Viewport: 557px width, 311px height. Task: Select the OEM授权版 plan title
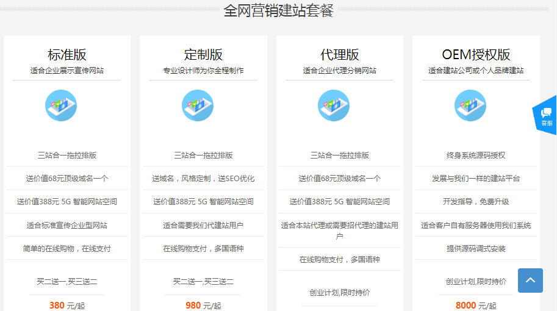coord(476,54)
